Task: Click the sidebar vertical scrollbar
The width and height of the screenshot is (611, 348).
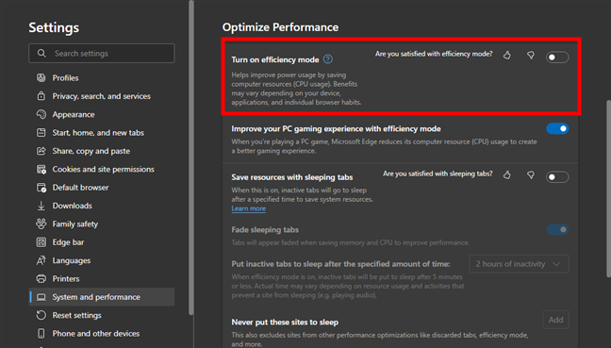Action: 190,157
